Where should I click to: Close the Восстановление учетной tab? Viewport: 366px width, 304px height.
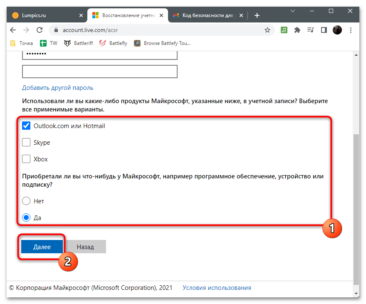click(x=161, y=15)
